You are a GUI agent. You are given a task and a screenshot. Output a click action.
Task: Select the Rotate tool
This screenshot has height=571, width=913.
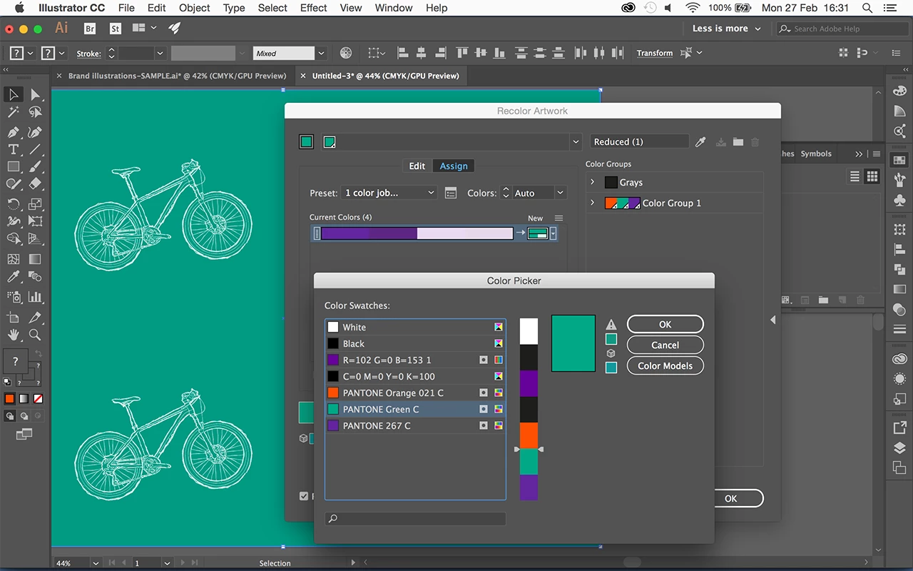[x=13, y=204]
